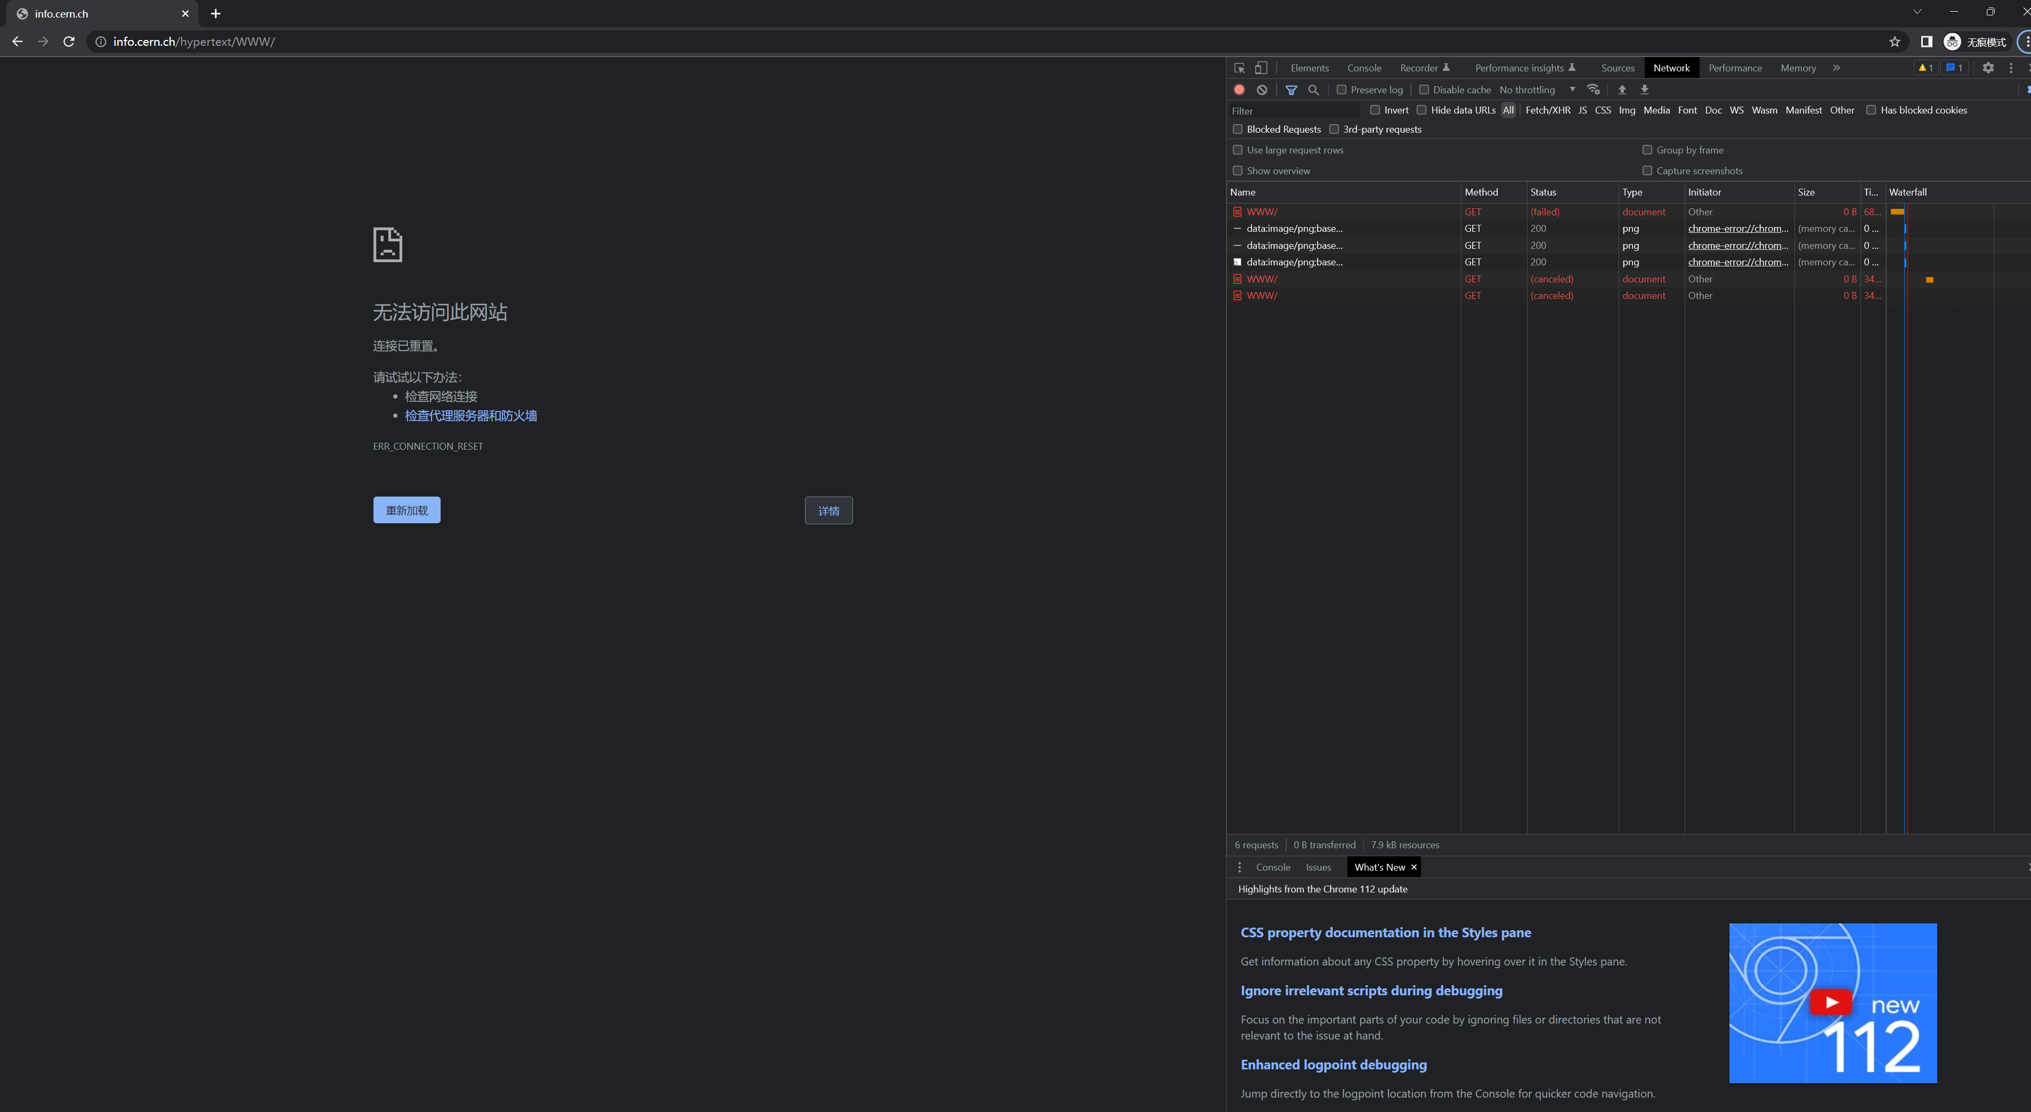Screen dimensions: 2031x1112
Task: Open the No throttling dropdown
Action: tap(1537, 90)
